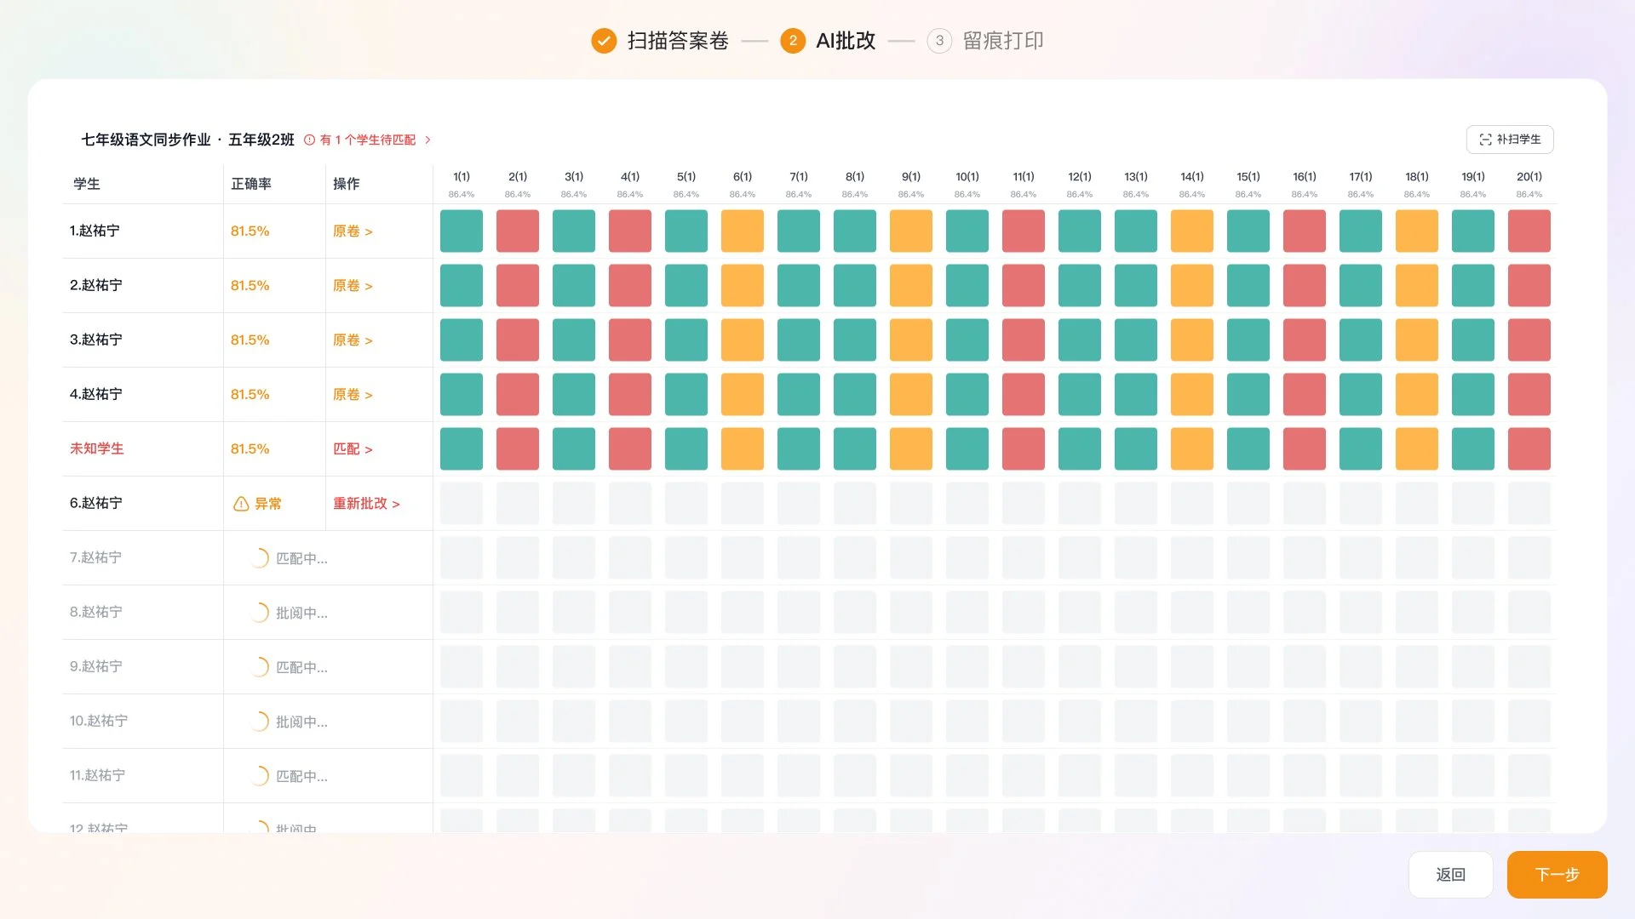1635x919 pixels.
Task: Click the red 20(1) cell for 4.赵祐宁
Action: [1529, 395]
